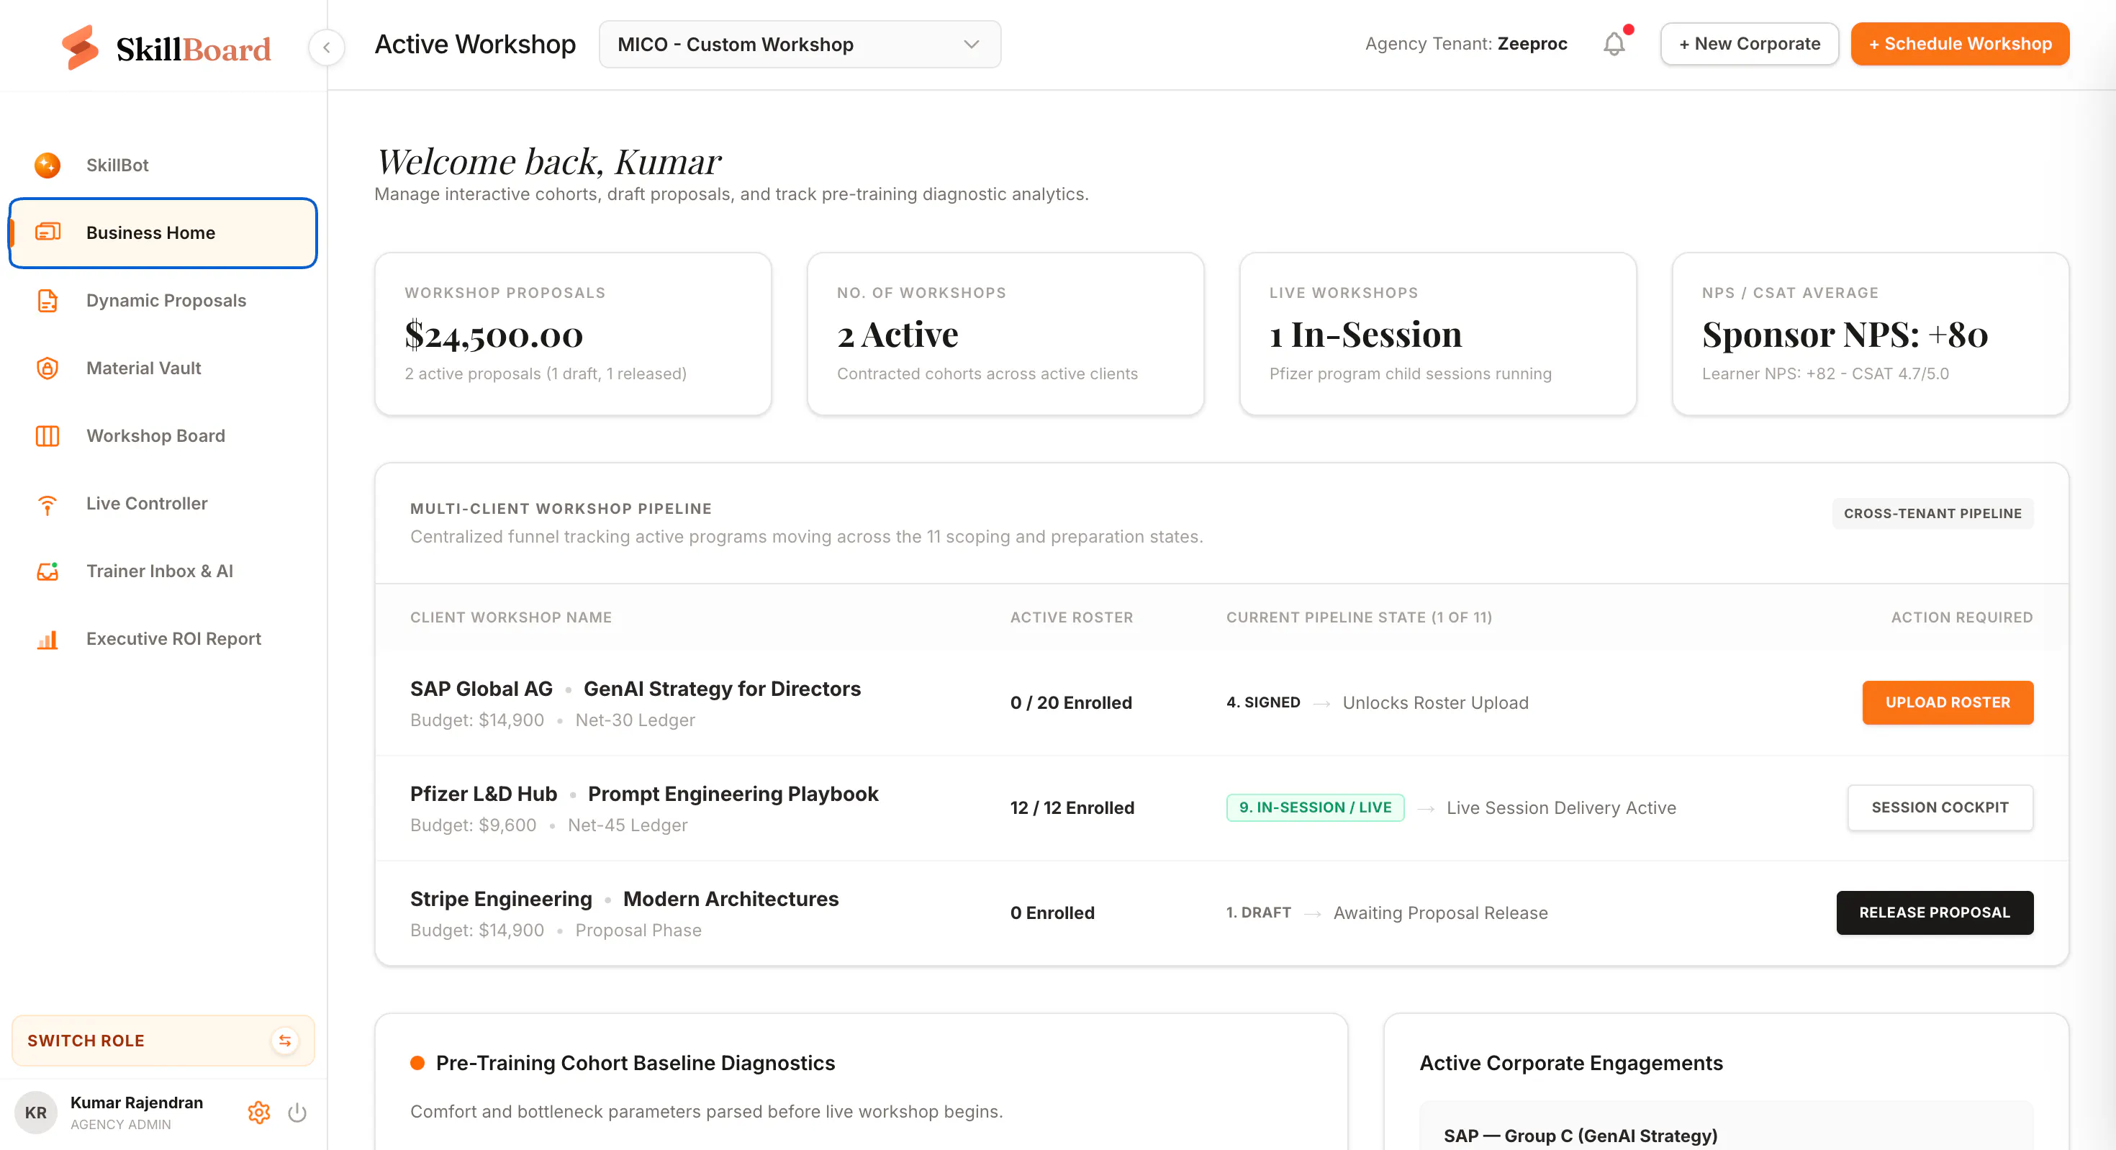Click the KR user avatar
The image size is (2116, 1150).
tap(35, 1112)
